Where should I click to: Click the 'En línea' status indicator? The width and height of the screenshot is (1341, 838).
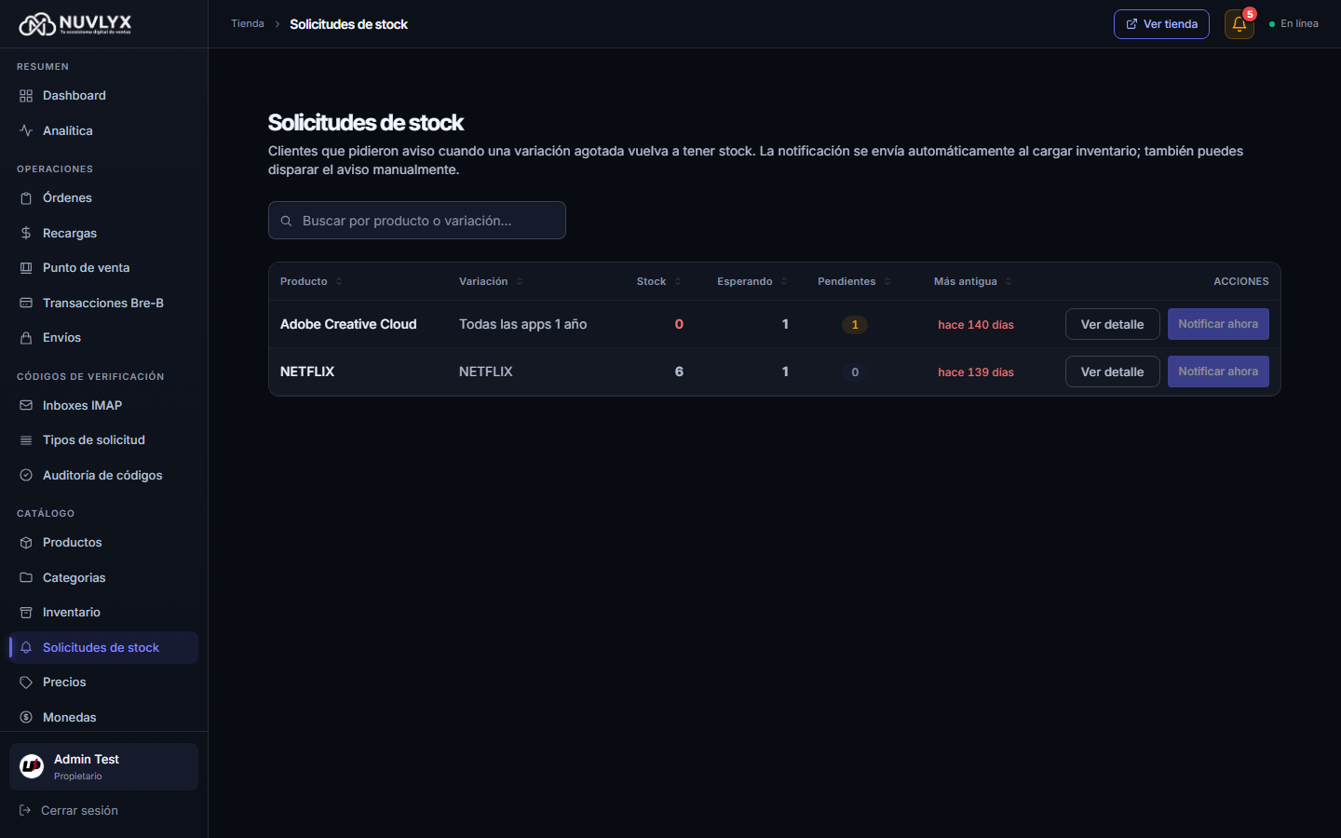1294,24
